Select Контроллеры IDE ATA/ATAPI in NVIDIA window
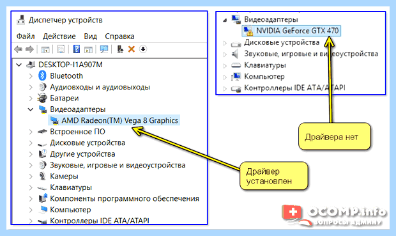396x236 pixels. (294, 88)
